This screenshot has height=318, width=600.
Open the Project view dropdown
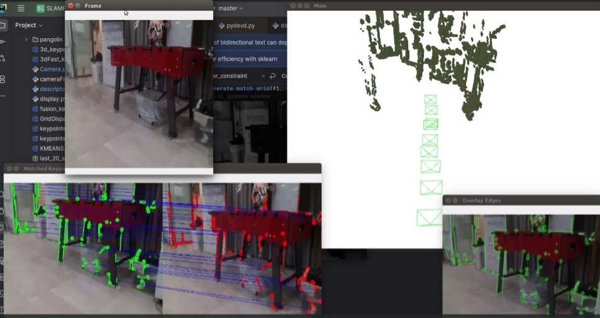29,25
